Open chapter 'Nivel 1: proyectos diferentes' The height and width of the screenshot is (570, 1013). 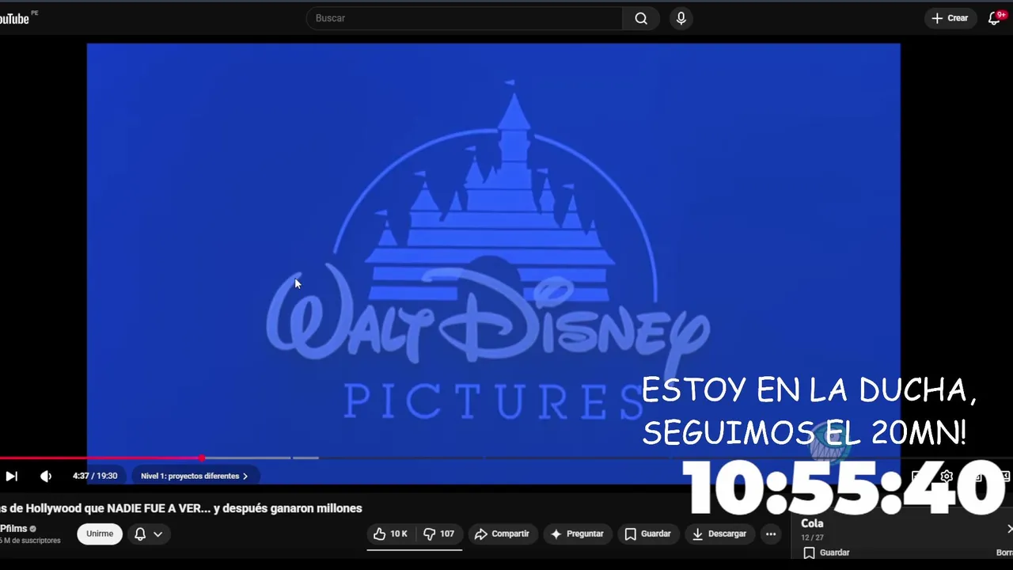pyautogui.click(x=194, y=476)
